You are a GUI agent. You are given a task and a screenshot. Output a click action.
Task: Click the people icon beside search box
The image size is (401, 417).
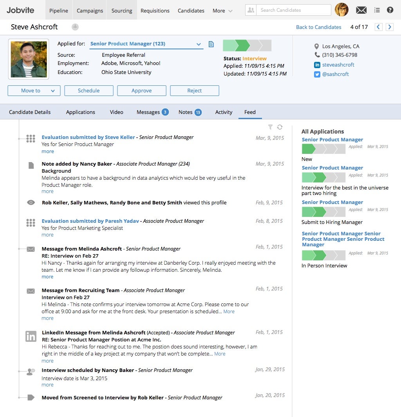251,10
